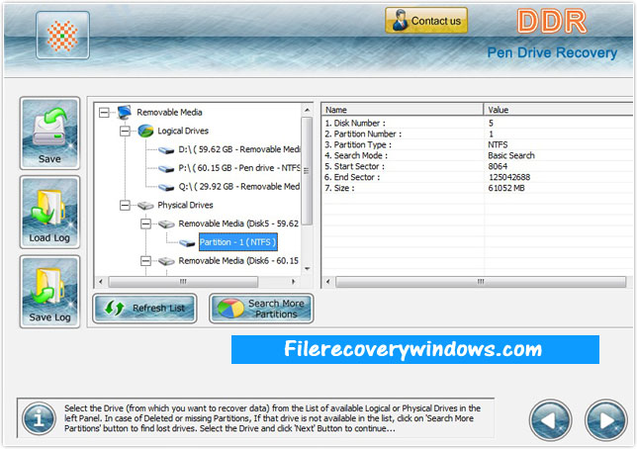Click the '6. End Sector :' row

coord(478,177)
